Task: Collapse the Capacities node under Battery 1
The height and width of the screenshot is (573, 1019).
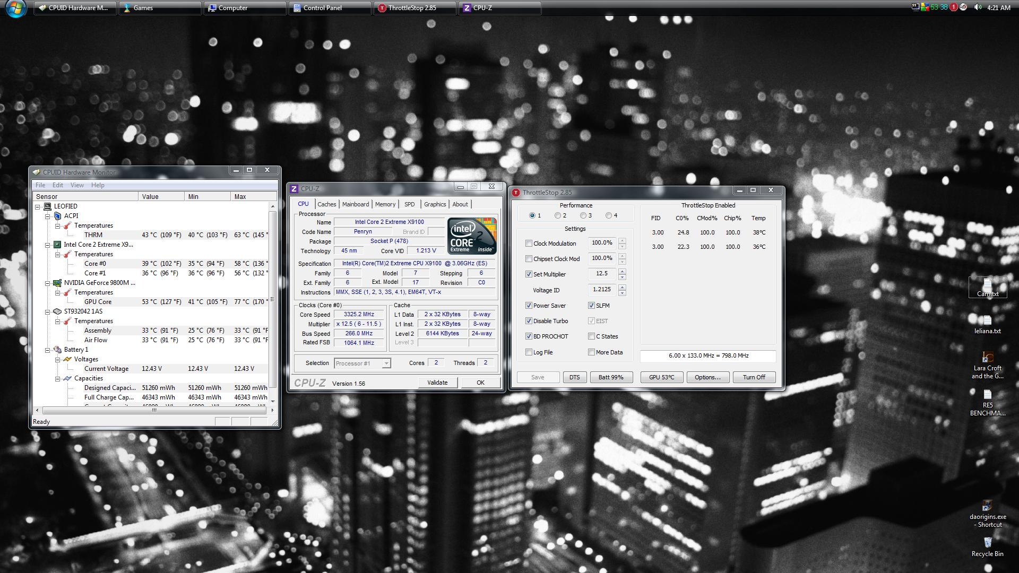Action: [x=58, y=379]
